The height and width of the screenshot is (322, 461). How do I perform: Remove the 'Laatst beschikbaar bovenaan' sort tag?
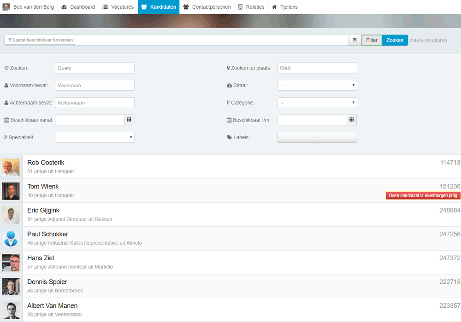click(40, 40)
